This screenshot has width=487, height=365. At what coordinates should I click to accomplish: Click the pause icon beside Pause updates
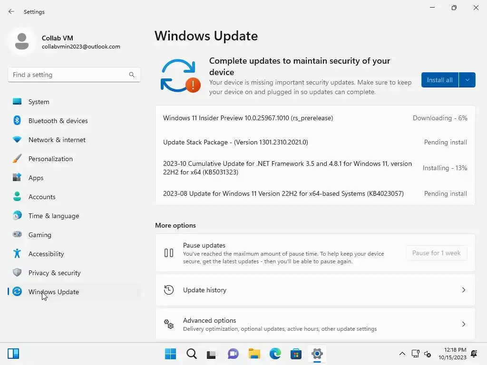coord(169,253)
